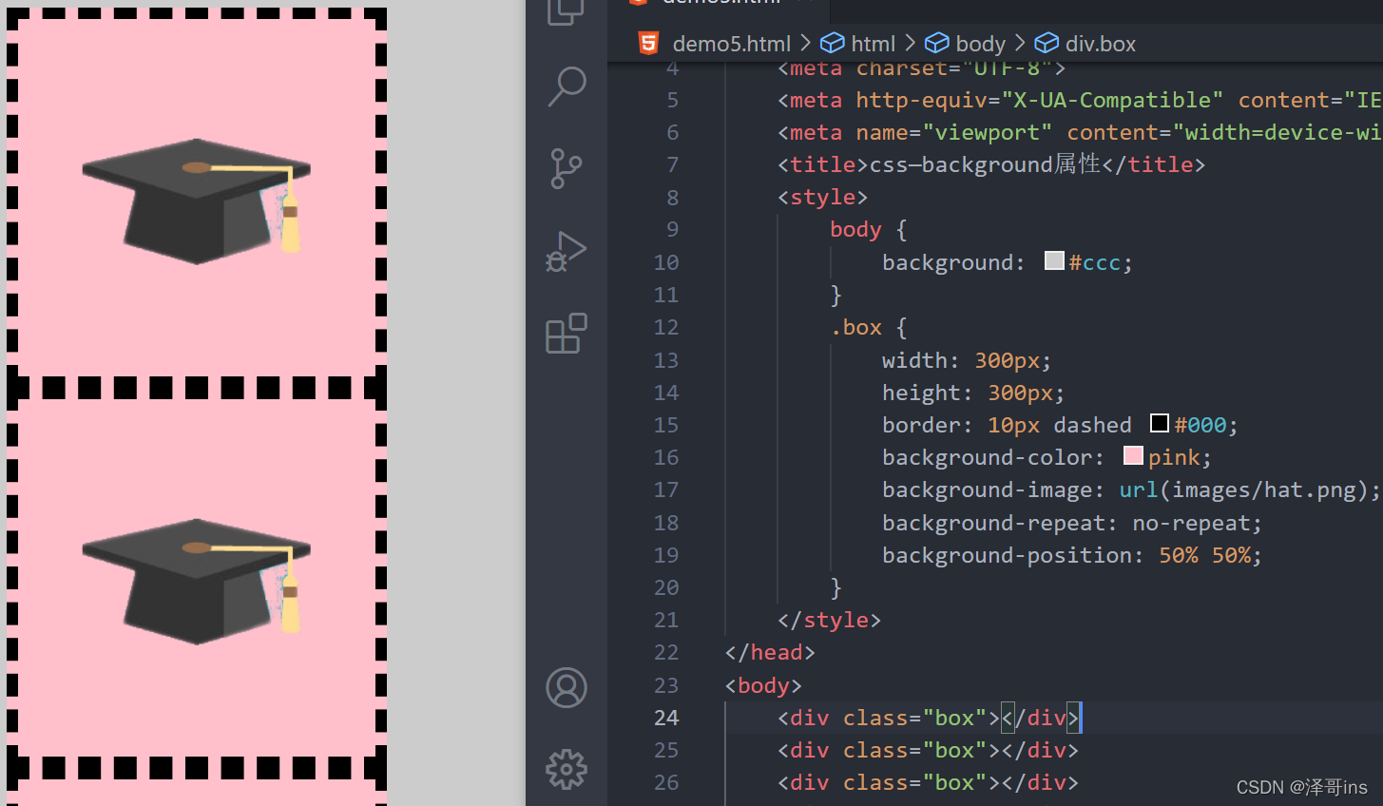Click the background property name on line 10
1383x806 pixels.
(948, 262)
